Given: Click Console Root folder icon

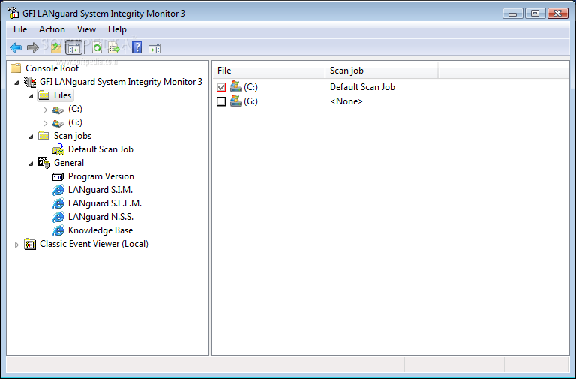Looking at the screenshot, I should click(x=16, y=68).
